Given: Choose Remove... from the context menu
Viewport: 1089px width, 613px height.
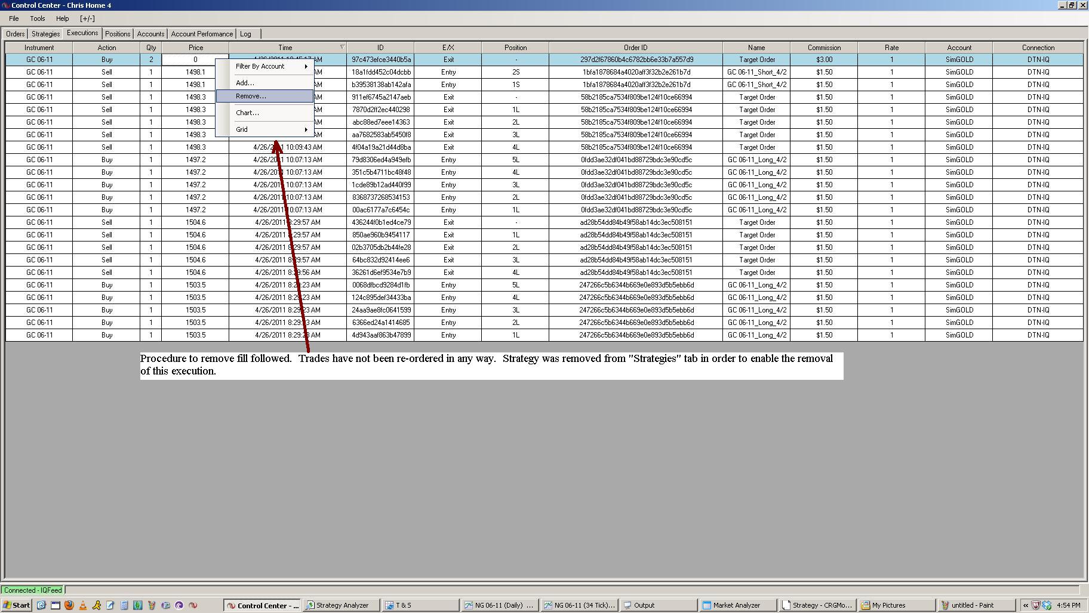Looking at the screenshot, I should coord(264,96).
